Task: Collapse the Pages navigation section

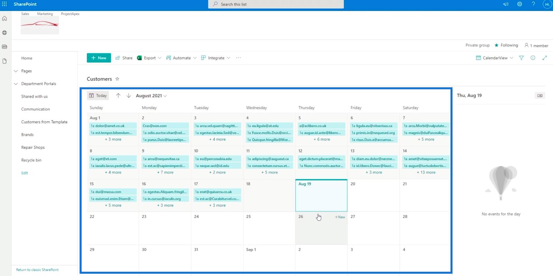Action: (16, 71)
